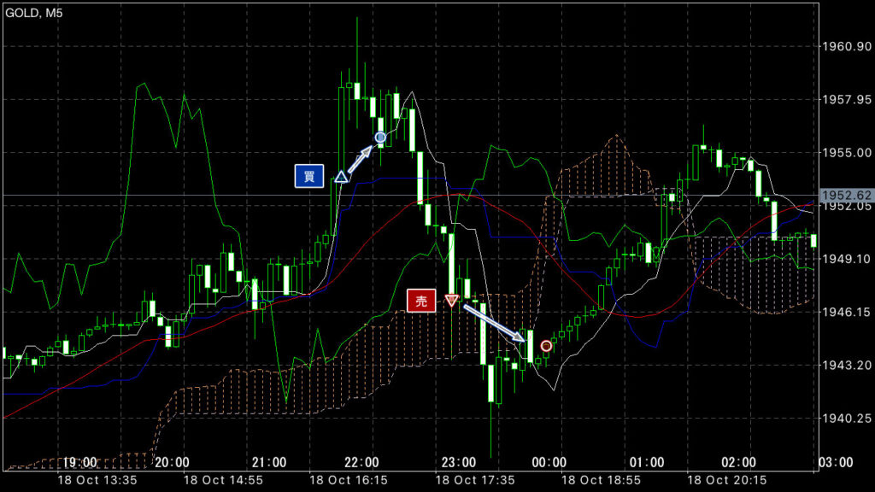Select the current price tag 1952.62
Viewport: 875px width, 492px height.
(846, 196)
